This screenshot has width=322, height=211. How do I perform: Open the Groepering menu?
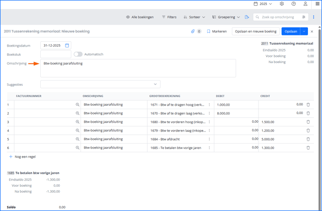point(226,17)
